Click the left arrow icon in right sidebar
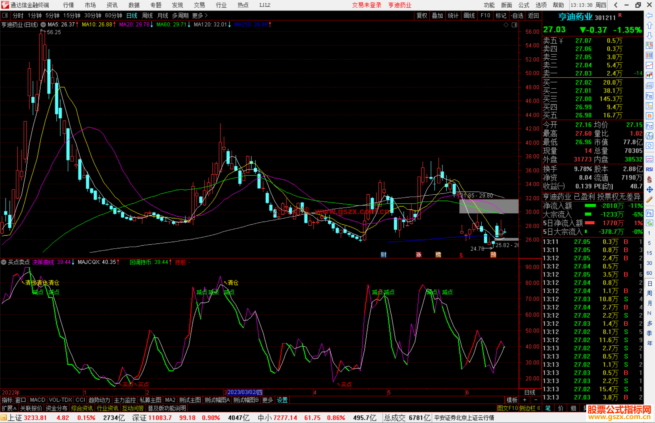This screenshot has height=423, width=655. [x=649, y=15]
